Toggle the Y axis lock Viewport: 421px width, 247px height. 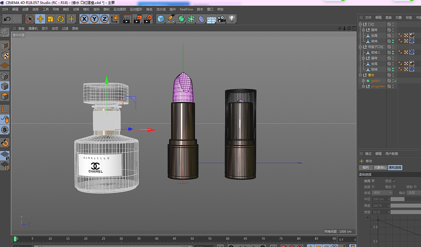click(94, 19)
